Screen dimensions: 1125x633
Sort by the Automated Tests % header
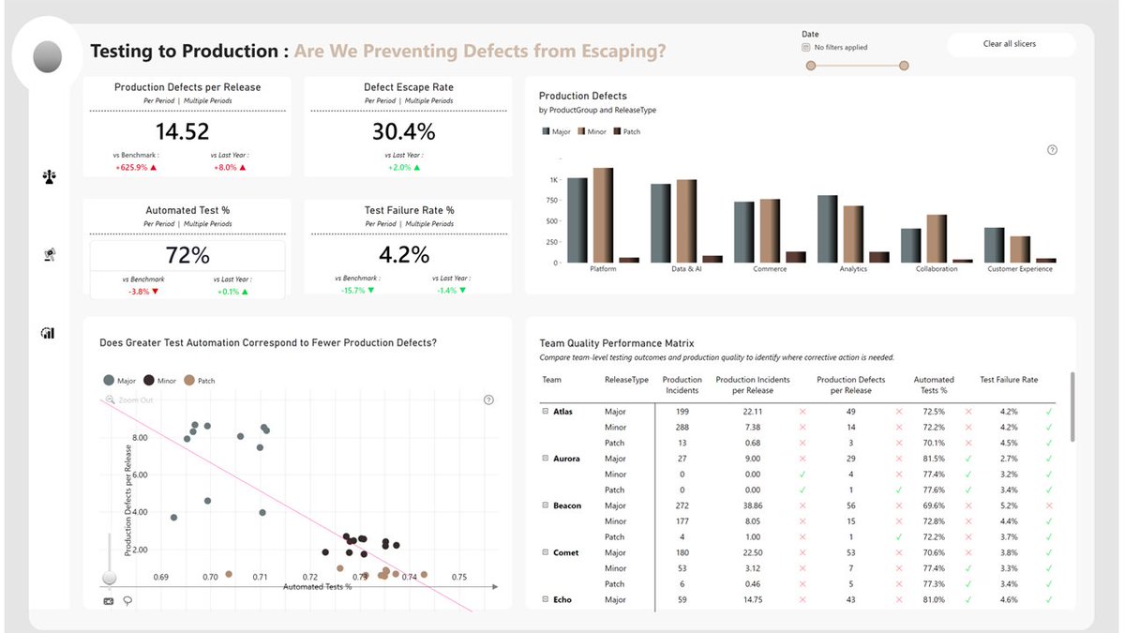[x=934, y=385]
